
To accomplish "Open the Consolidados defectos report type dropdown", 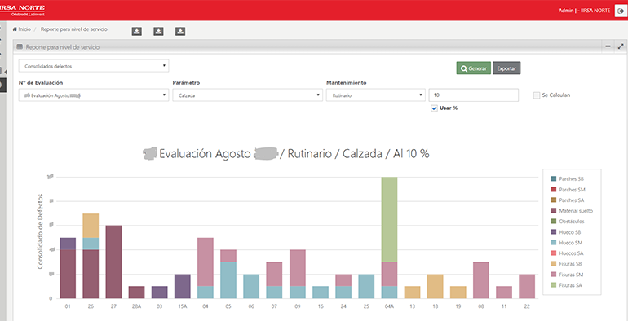I will (x=94, y=66).
